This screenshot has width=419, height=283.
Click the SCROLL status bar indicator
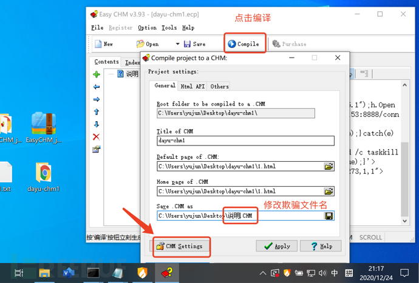pos(370,237)
